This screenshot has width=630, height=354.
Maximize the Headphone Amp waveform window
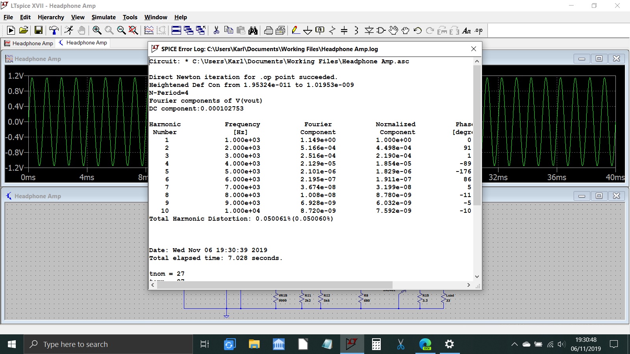click(x=599, y=59)
